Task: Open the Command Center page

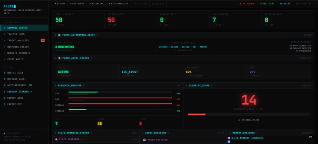Action: 24,28
